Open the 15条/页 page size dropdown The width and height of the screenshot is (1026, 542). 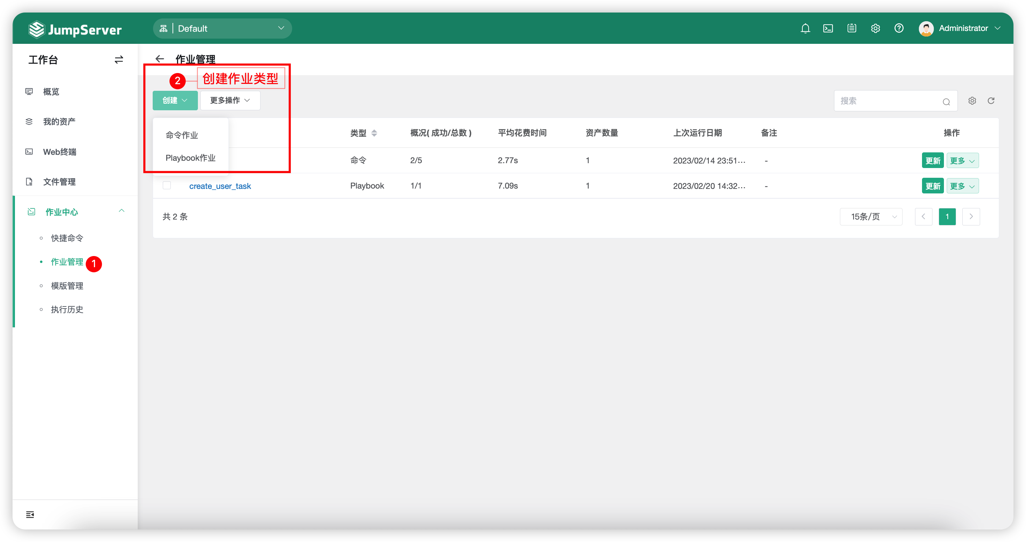[x=871, y=216]
